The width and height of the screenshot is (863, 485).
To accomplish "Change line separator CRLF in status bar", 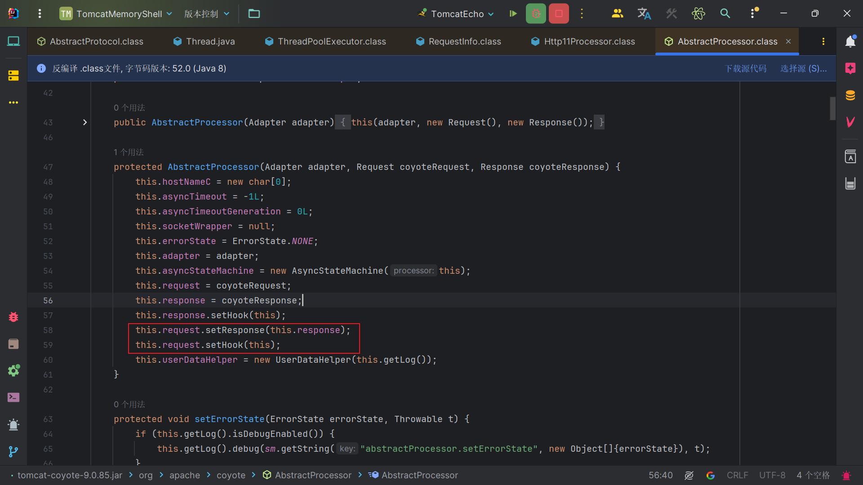I will click(x=737, y=475).
